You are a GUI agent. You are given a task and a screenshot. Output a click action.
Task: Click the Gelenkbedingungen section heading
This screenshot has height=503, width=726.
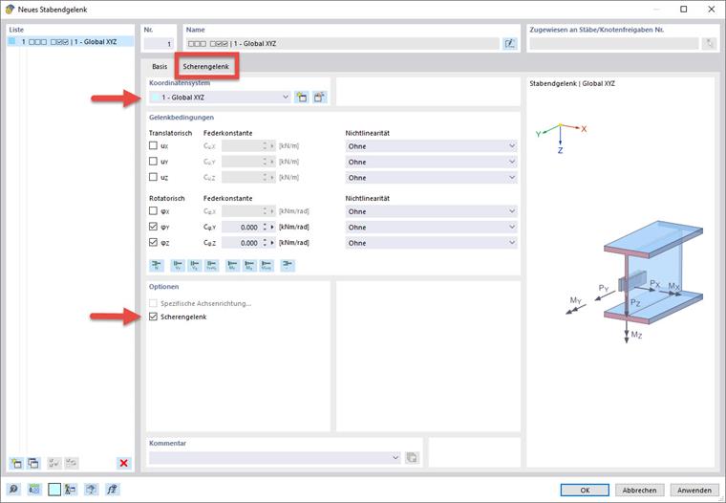181,118
